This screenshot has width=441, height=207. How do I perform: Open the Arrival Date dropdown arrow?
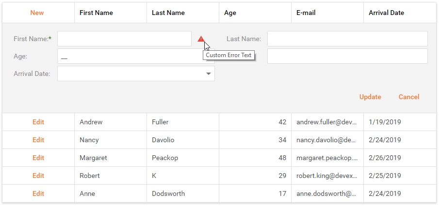209,74
